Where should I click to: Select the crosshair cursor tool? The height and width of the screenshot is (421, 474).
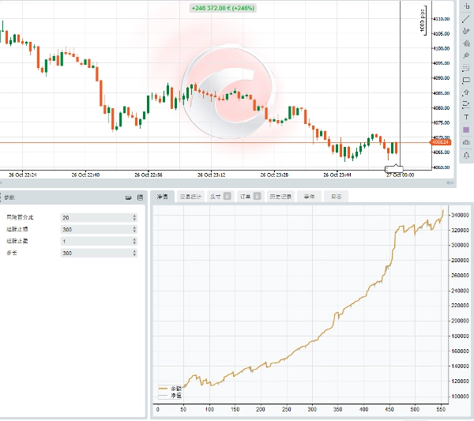(x=466, y=6)
